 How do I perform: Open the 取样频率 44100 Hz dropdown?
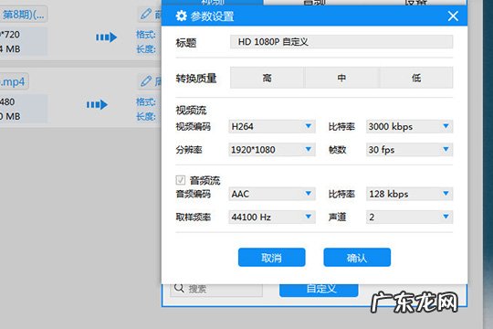click(272, 217)
